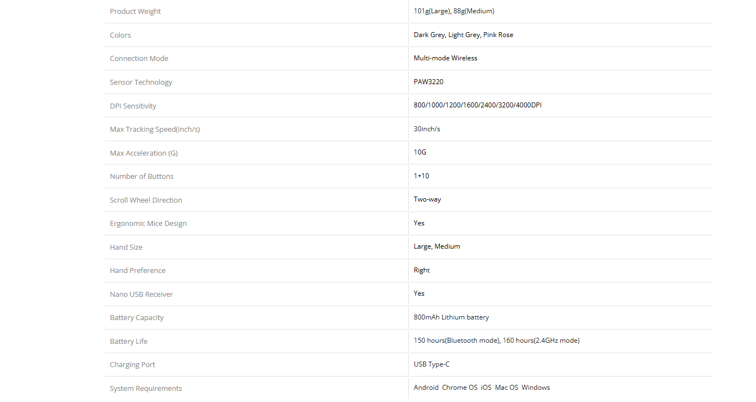Click iOS in the System Requirements row
Screen dimensions: 756x402
click(x=486, y=388)
